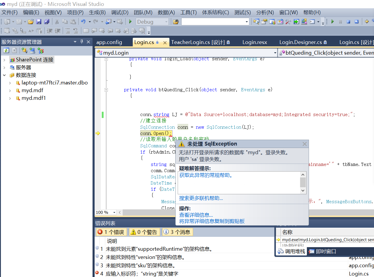Open the 文件(F) menu

pos(10,12)
